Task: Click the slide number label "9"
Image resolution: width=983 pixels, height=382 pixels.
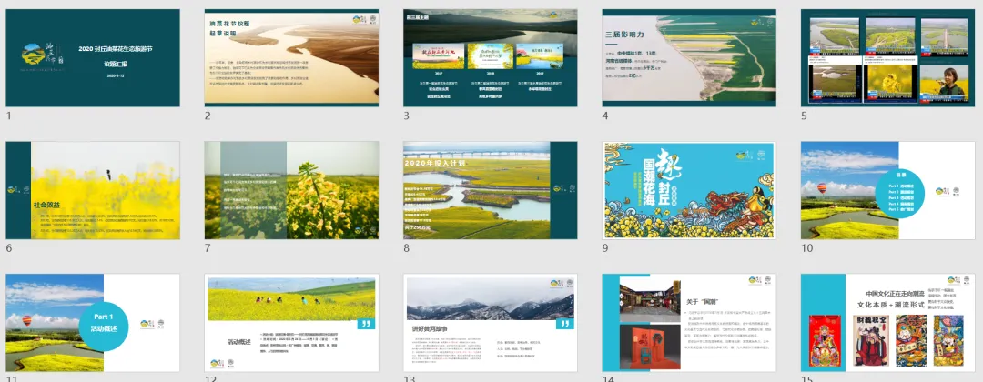Action: point(605,248)
